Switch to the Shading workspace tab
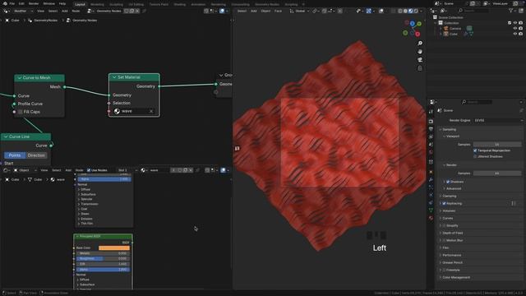The height and width of the screenshot is (296, 526). pos(179,4)
